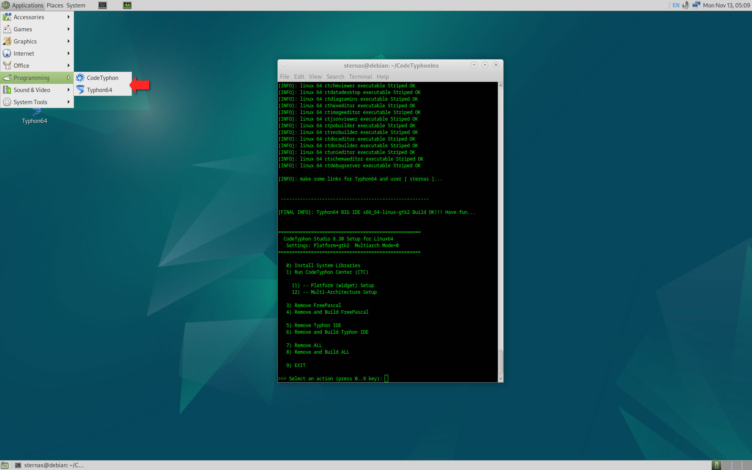Click the Sound & Video icon
This screenshot has width=752, height=470.
[7, 90]
